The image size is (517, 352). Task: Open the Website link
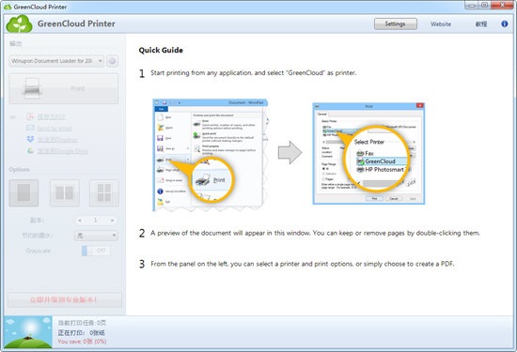point(441,24)
